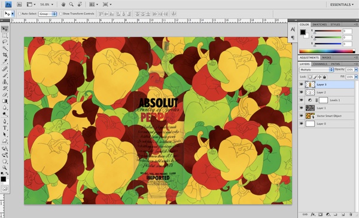Select the Dodge tool
The image size is (359, 218).
point(5,114)
